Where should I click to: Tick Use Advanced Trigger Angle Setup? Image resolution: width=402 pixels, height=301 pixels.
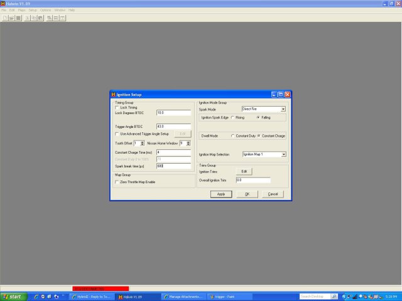[x=117, y=134]
